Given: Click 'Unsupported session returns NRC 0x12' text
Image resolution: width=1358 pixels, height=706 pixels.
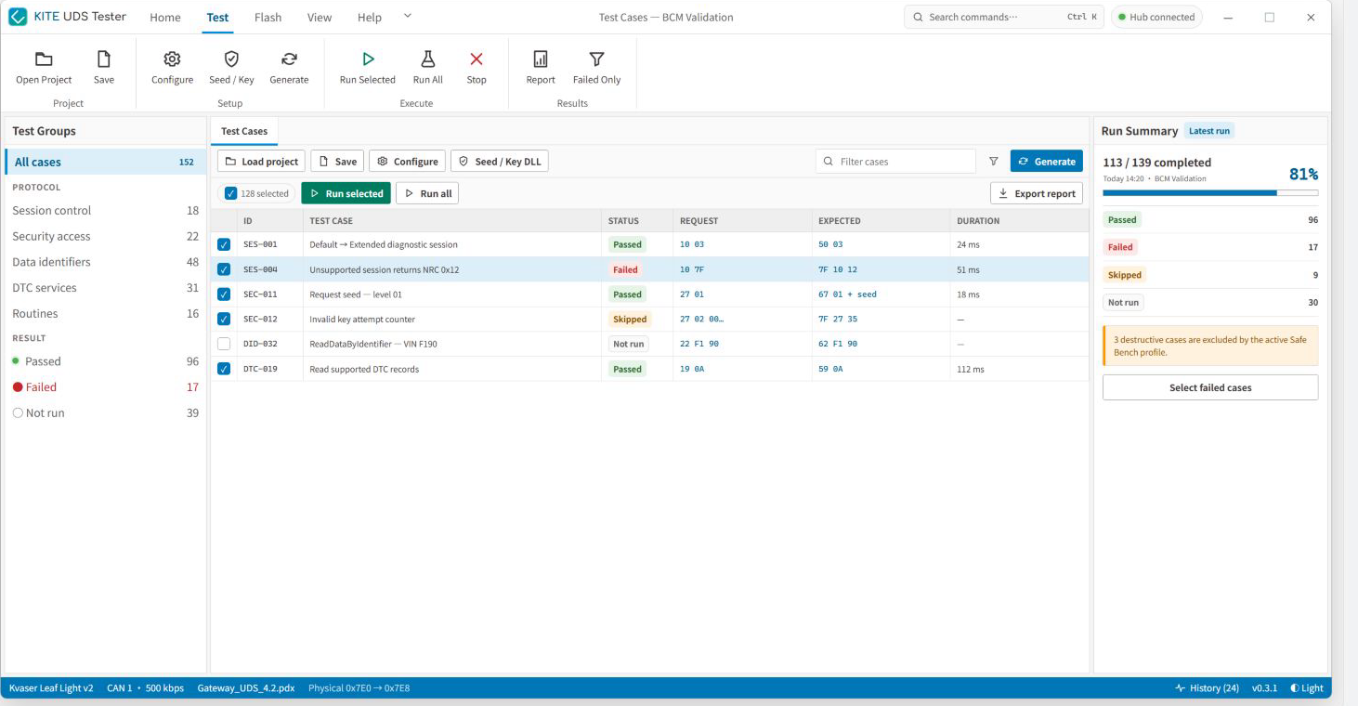Looking at the screenshot, I should coord(384,269).
